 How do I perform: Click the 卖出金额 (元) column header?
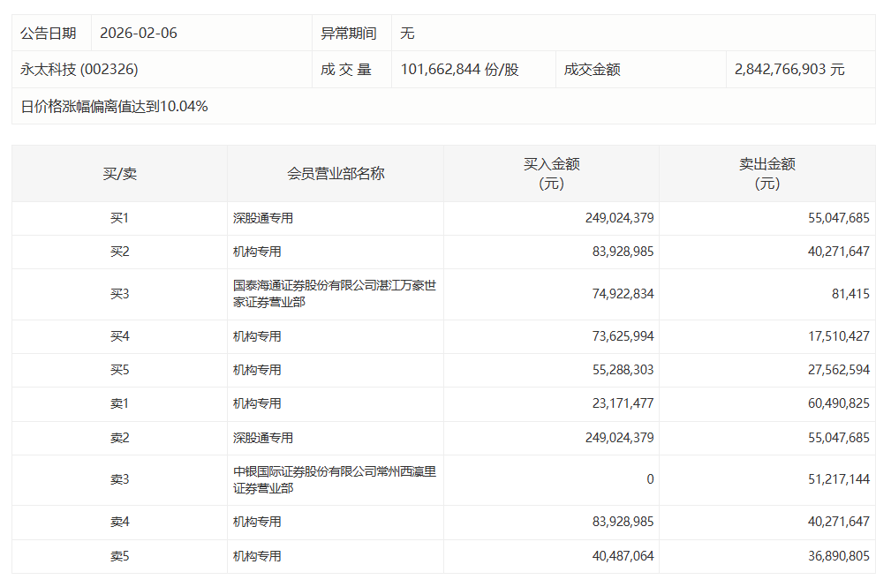[766, 174]
